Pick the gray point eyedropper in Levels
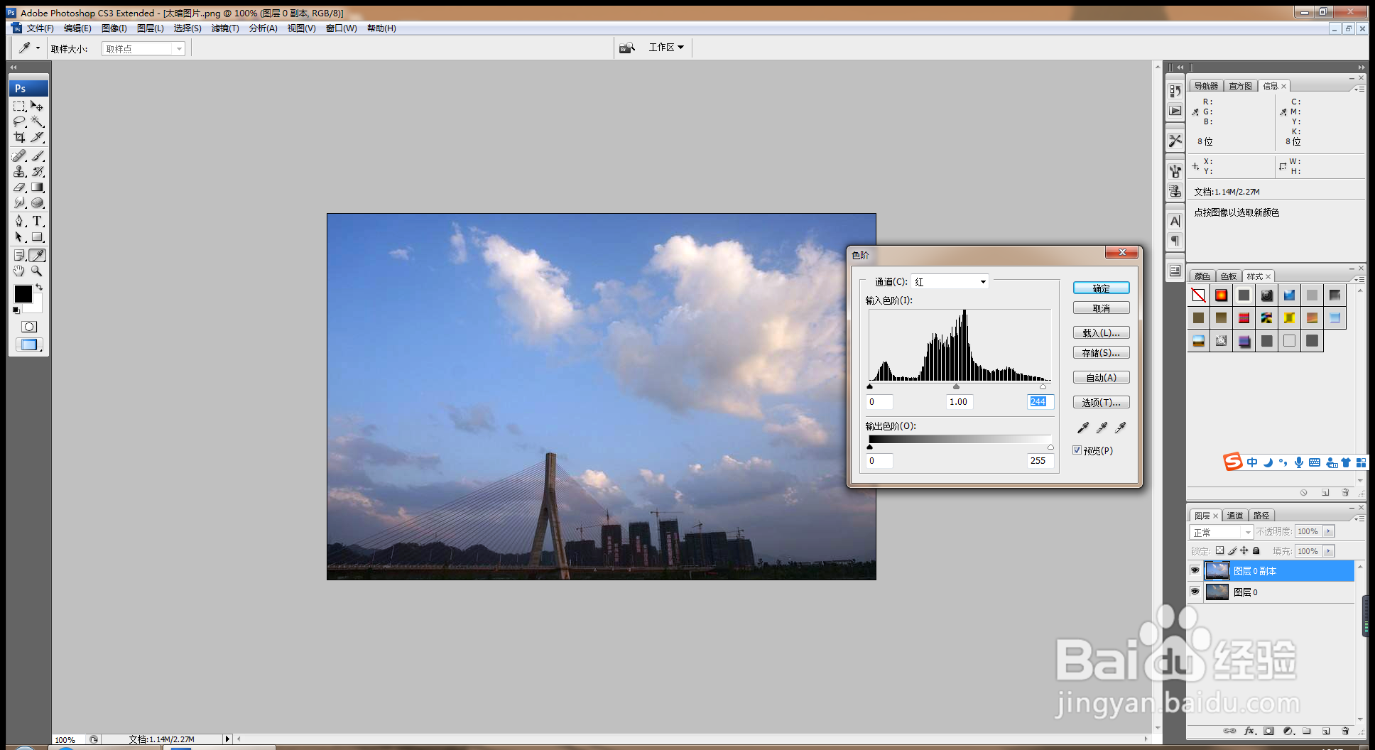1375x750 pixels. (1102, 428)
